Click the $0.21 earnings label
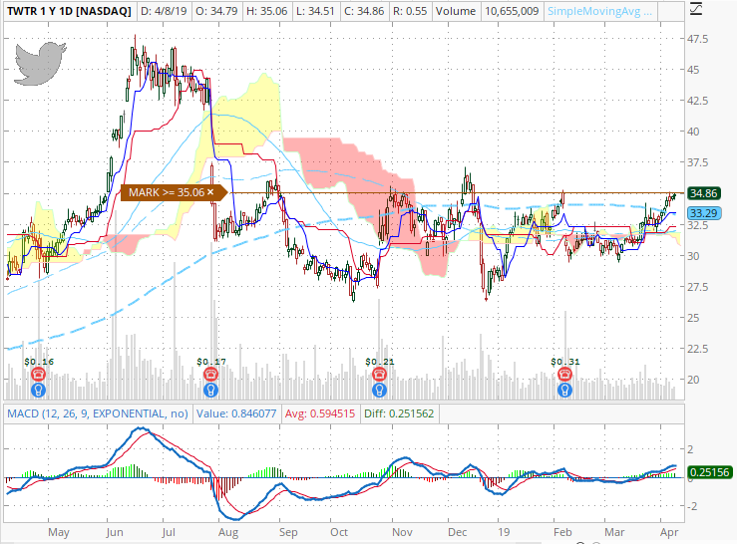This screenshot has width=737, height=544. (x=380, y=362)
